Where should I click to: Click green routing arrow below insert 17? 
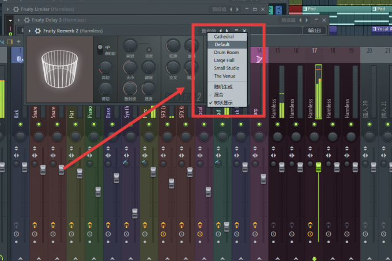click(314, 259)
